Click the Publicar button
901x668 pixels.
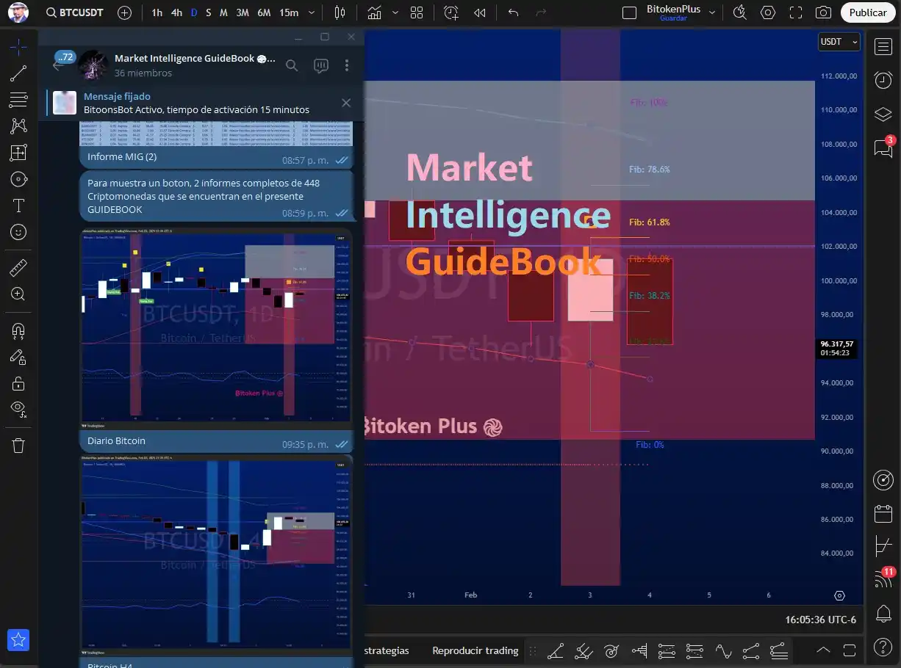(868, 12)
